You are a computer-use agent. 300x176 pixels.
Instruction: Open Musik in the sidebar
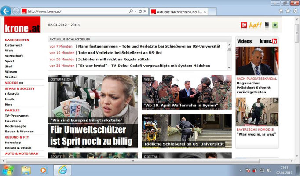[x=10, y=99]
